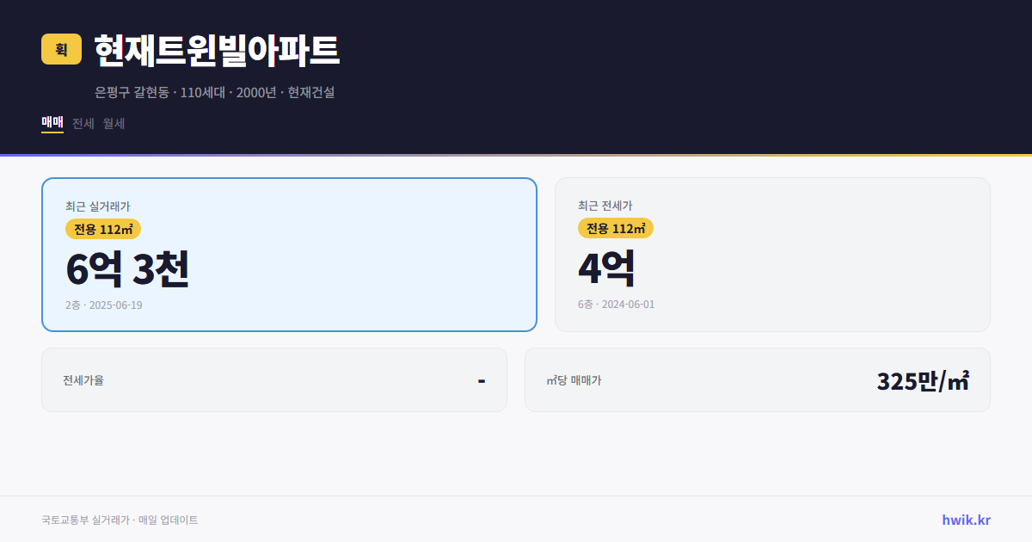Viewport: 1032px width, 542px height.
Task: Click the yellow 획 app badge icon
Action: (x=60, y=50)
